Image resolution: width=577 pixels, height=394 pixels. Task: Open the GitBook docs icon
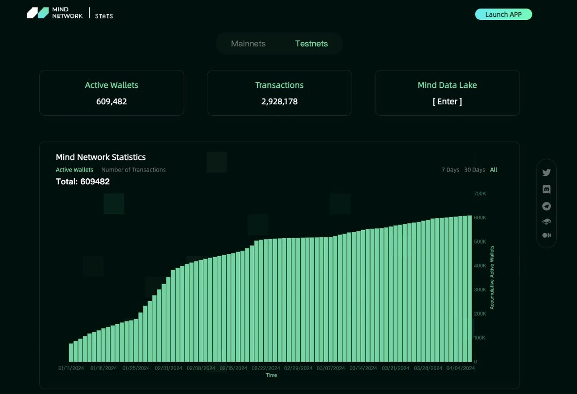546,222
